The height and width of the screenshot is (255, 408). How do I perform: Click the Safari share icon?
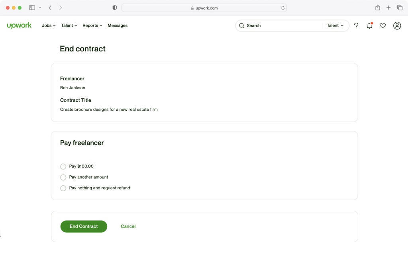377,8
